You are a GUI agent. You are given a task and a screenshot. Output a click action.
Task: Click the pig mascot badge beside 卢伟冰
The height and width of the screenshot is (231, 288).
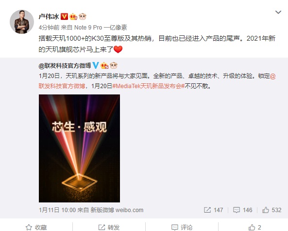83,16
